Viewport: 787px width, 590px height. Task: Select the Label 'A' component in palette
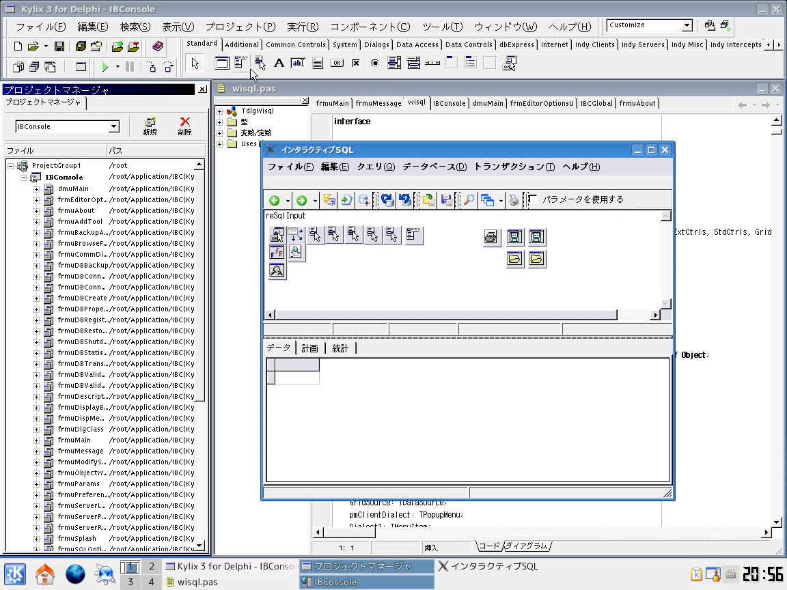(x=279, y=64)
